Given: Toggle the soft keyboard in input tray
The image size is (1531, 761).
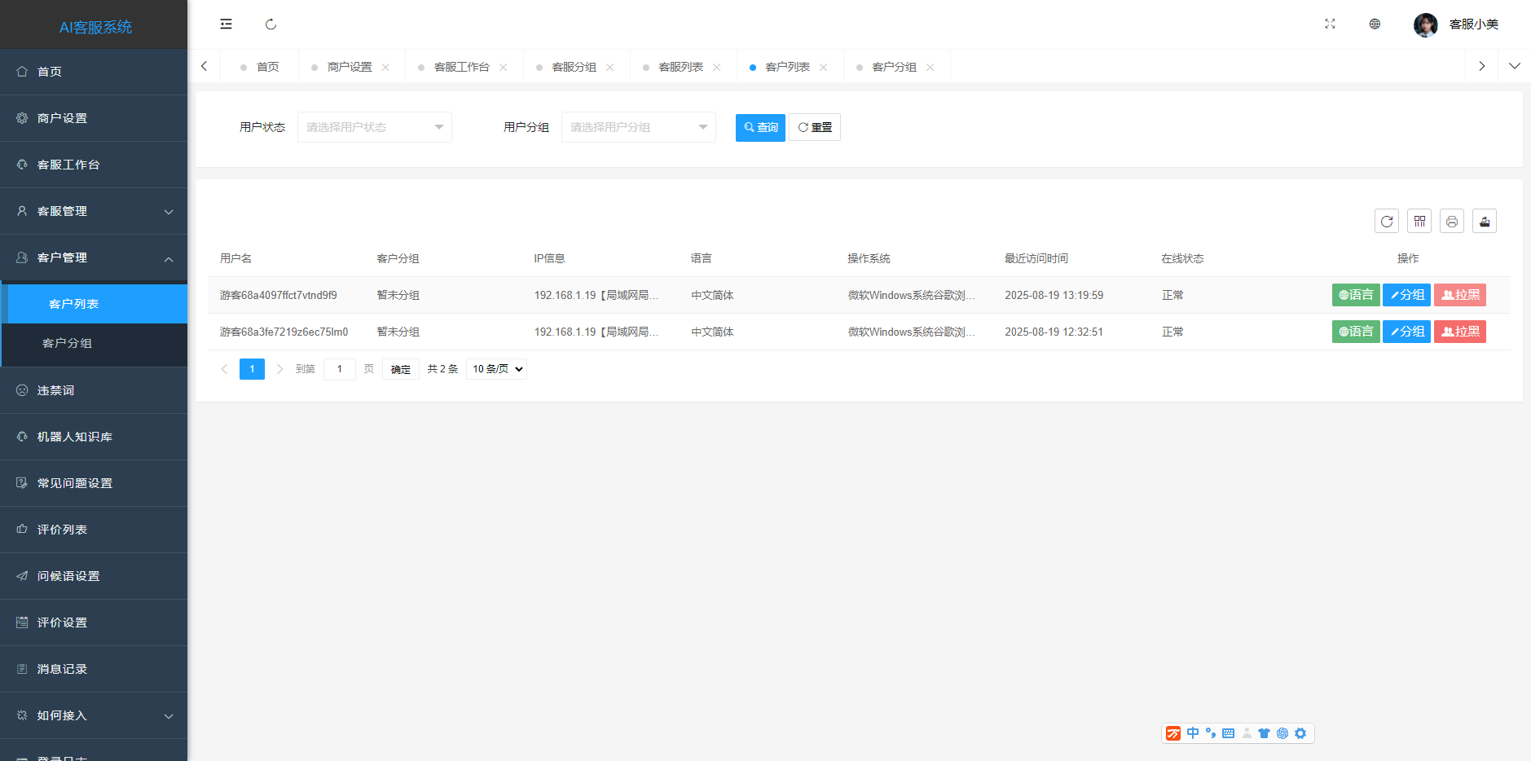Looking at the screenshot, I should tap(1228, 733).
